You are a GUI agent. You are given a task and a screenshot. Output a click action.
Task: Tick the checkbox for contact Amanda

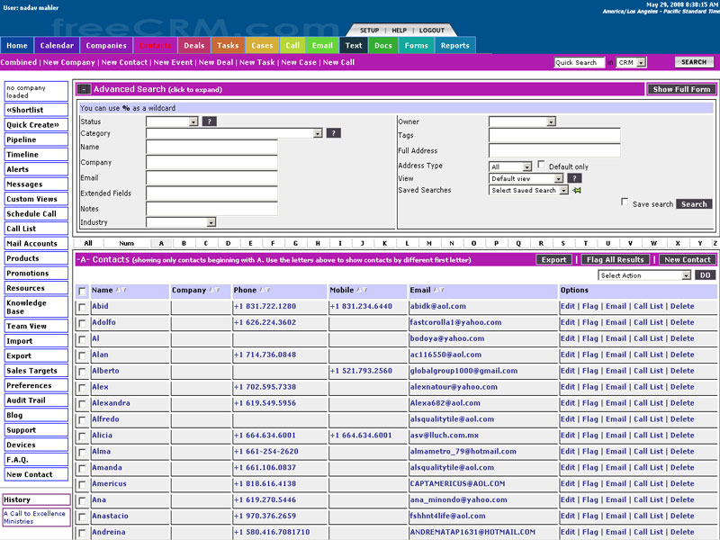pyautogui.click(x=82, y=468)
